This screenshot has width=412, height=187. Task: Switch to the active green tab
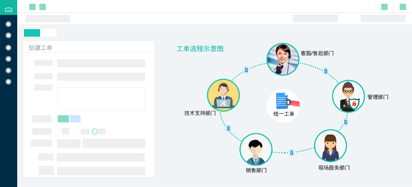(x=32, y=33)
